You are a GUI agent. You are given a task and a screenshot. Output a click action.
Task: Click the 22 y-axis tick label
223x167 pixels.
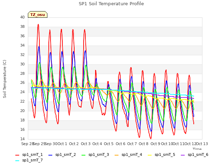(x=22, y=102)
